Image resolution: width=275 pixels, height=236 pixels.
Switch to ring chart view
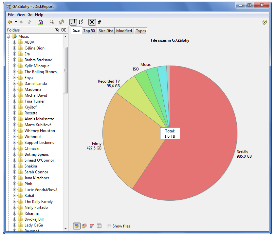[x=84, y=226]
